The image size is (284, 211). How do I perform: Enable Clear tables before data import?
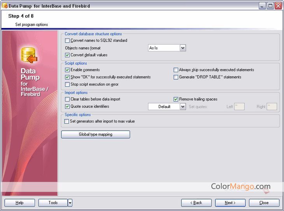point(67,99)
